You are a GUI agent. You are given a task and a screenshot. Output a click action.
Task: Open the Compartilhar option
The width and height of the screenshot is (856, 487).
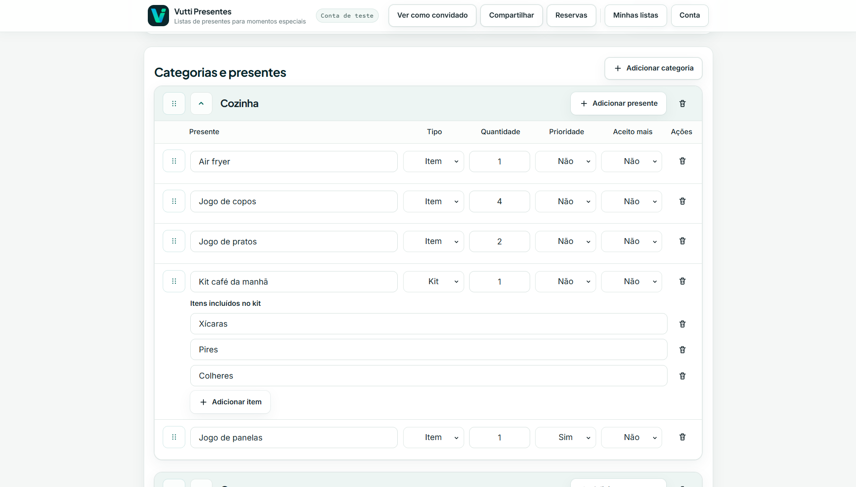(512, 15)
